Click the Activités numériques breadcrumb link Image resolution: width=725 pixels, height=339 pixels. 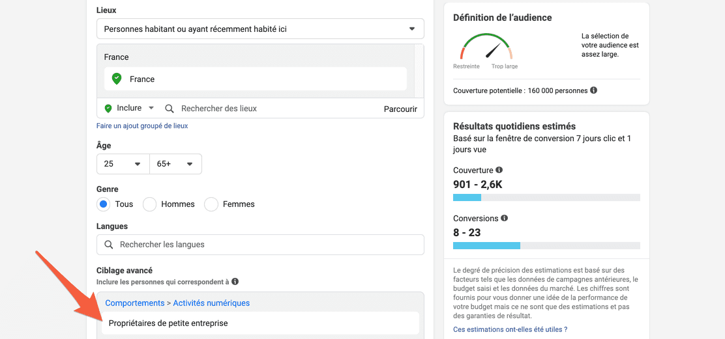[x=211, y=303]
